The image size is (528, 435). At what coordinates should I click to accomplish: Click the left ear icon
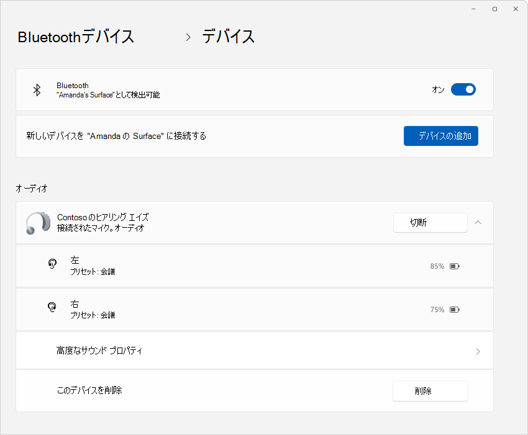pos(52,264)
